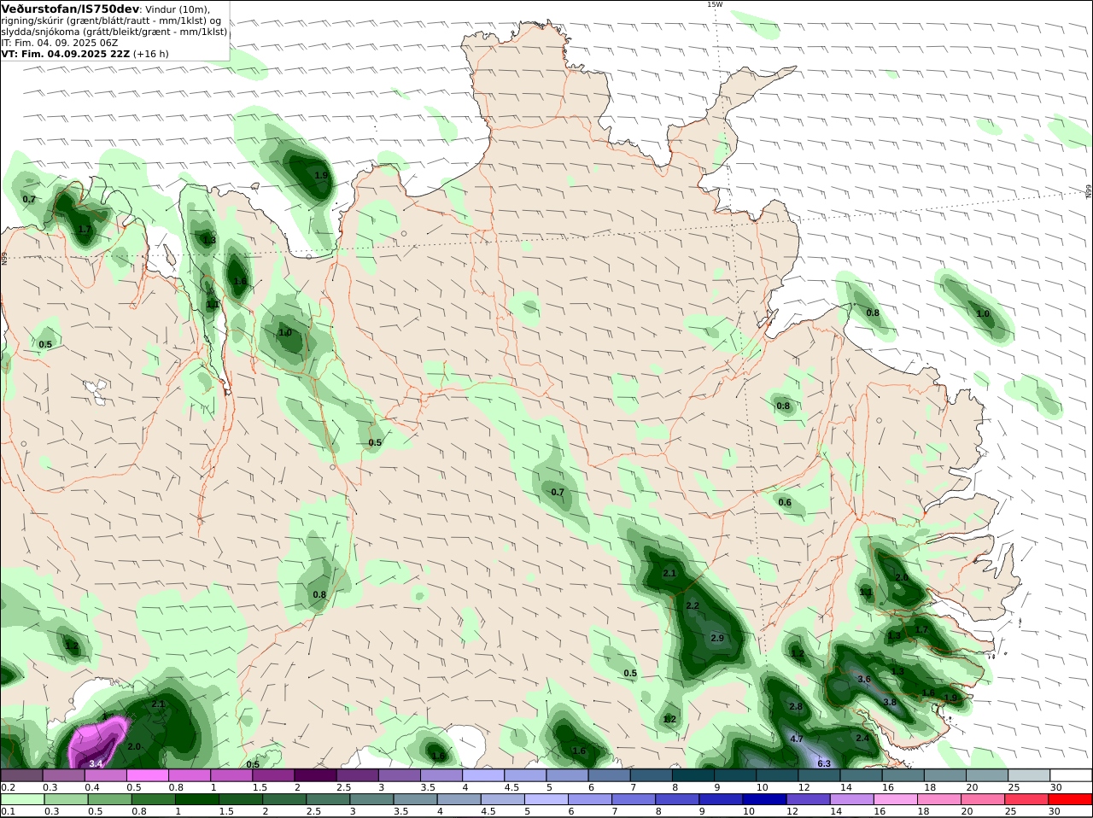This screenshot has height=818, width=1093.
Task: Click the 2.4 precipitation value on the map
Action: (862, 738)
